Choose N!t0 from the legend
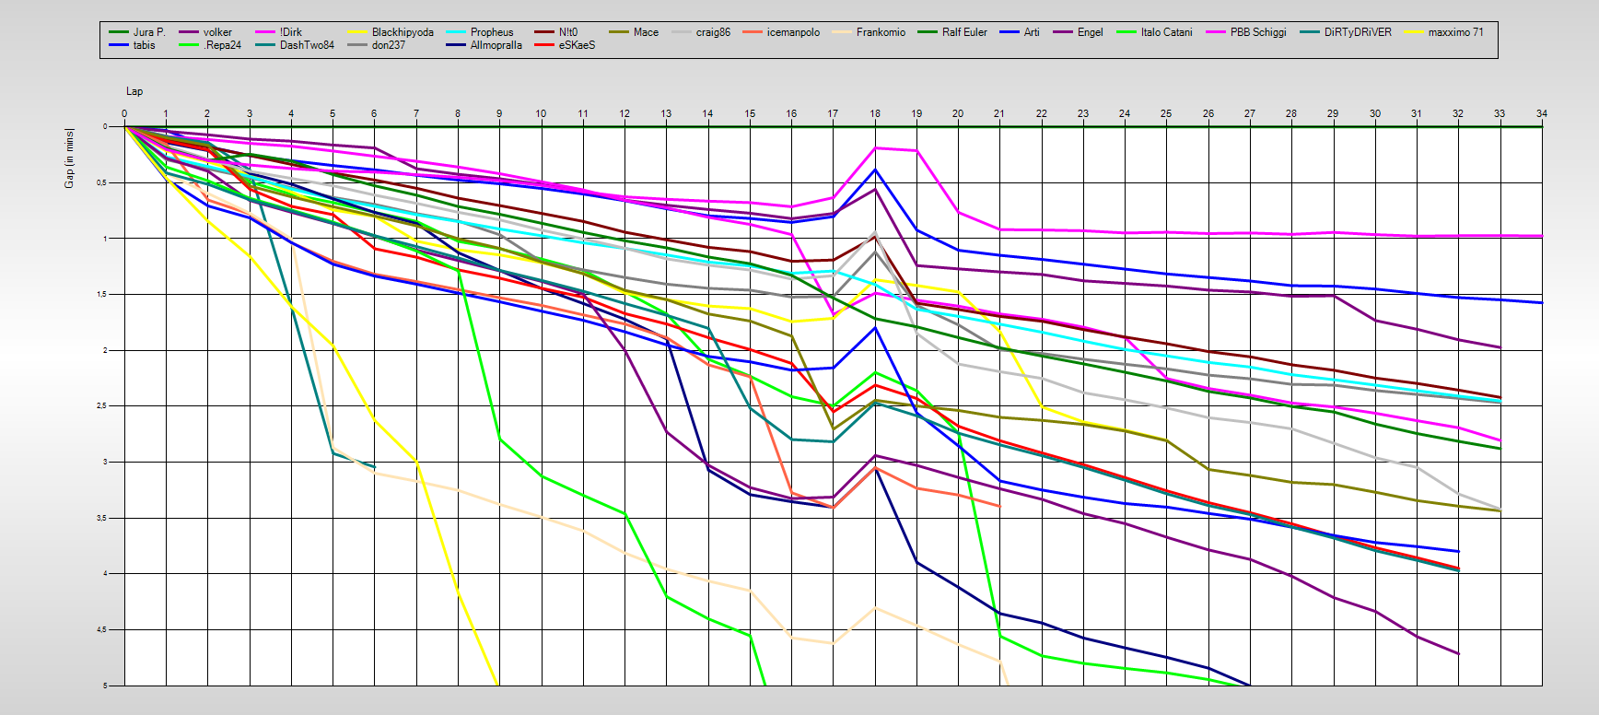1599x715 pixels. pos(568,32)
